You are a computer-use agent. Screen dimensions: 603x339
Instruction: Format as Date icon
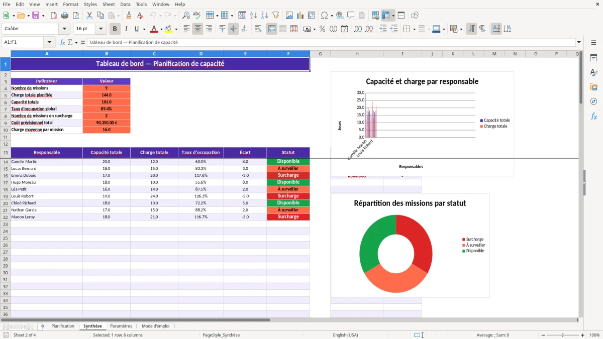pyautogui.click(x=344, y=29)
